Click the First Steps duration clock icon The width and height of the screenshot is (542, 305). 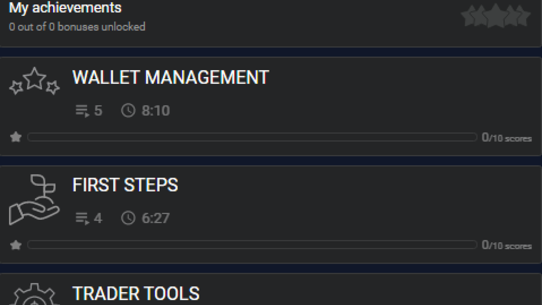(128, 218)
